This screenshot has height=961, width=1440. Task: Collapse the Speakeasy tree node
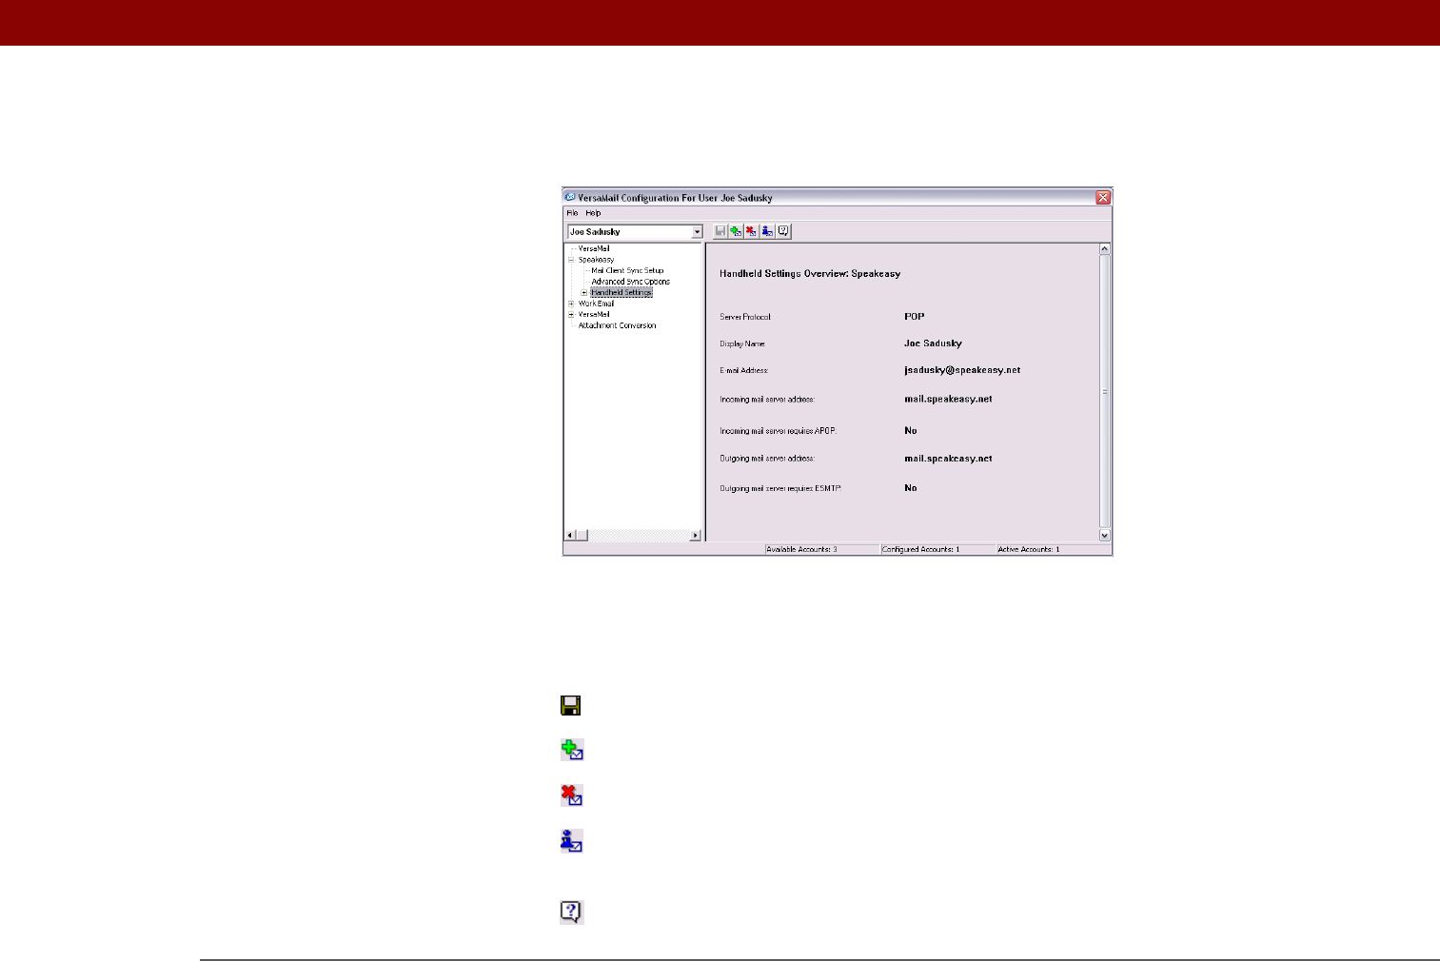(x=571, y=260)
